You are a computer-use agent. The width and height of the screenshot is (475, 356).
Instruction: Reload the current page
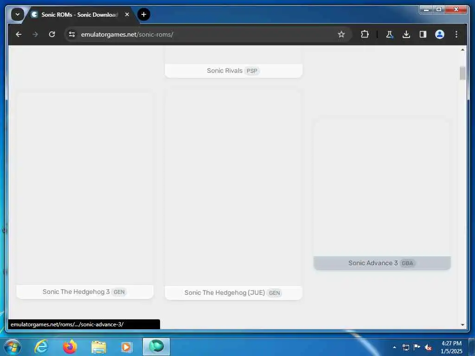tap(52, 34)
